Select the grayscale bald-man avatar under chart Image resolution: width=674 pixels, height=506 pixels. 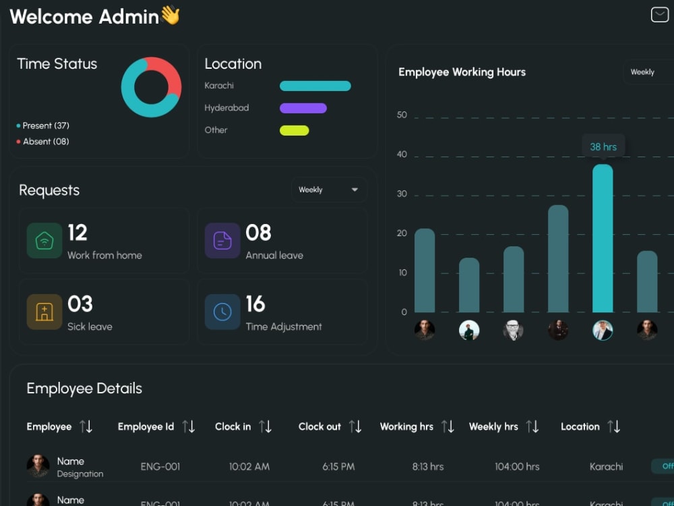point(513,331)
